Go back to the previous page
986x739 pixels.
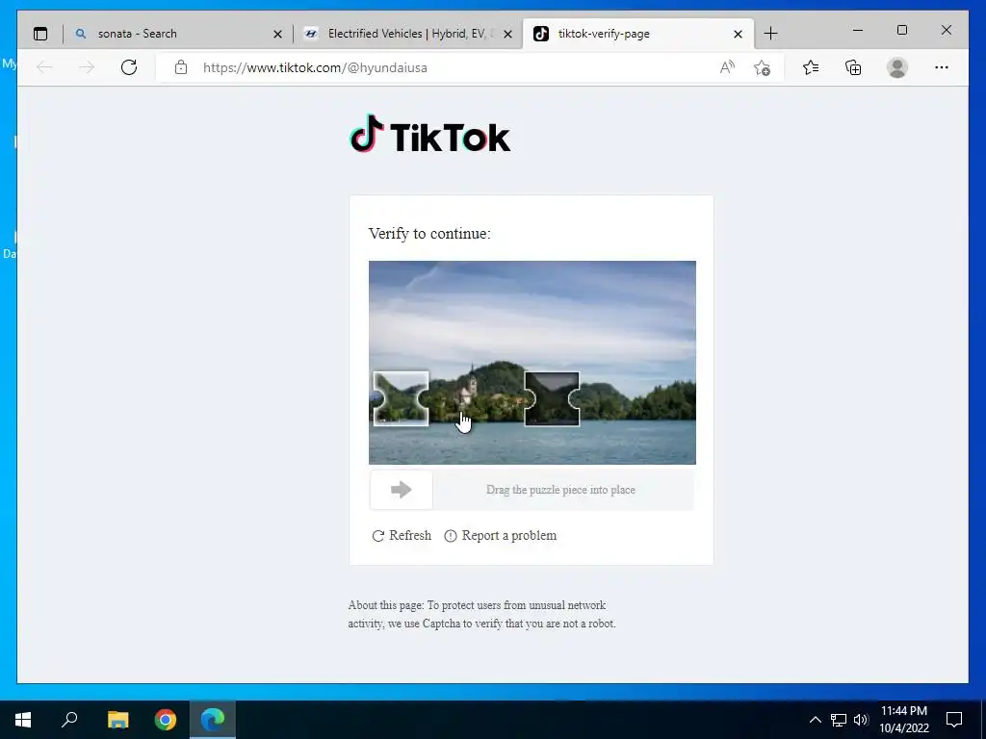tap(44, 67)
